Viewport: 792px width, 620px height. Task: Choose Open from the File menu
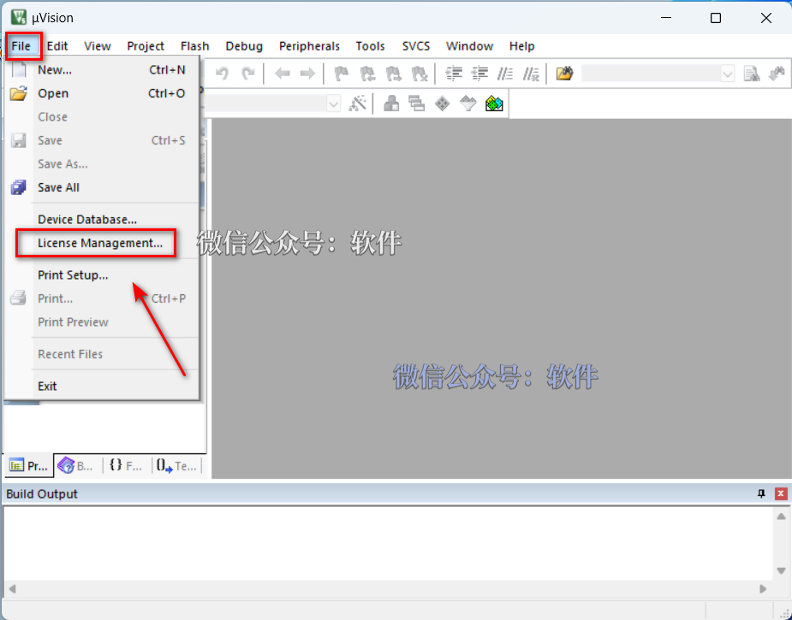tap(101, 93)
